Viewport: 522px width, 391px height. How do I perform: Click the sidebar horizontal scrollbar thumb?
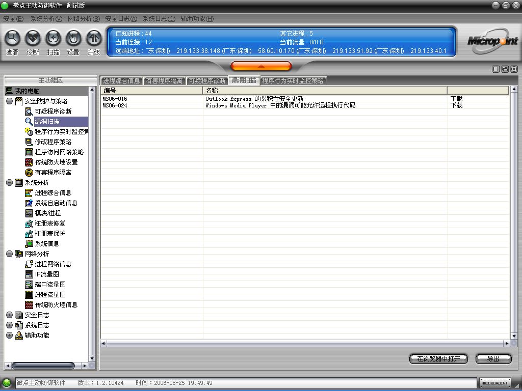43,366
